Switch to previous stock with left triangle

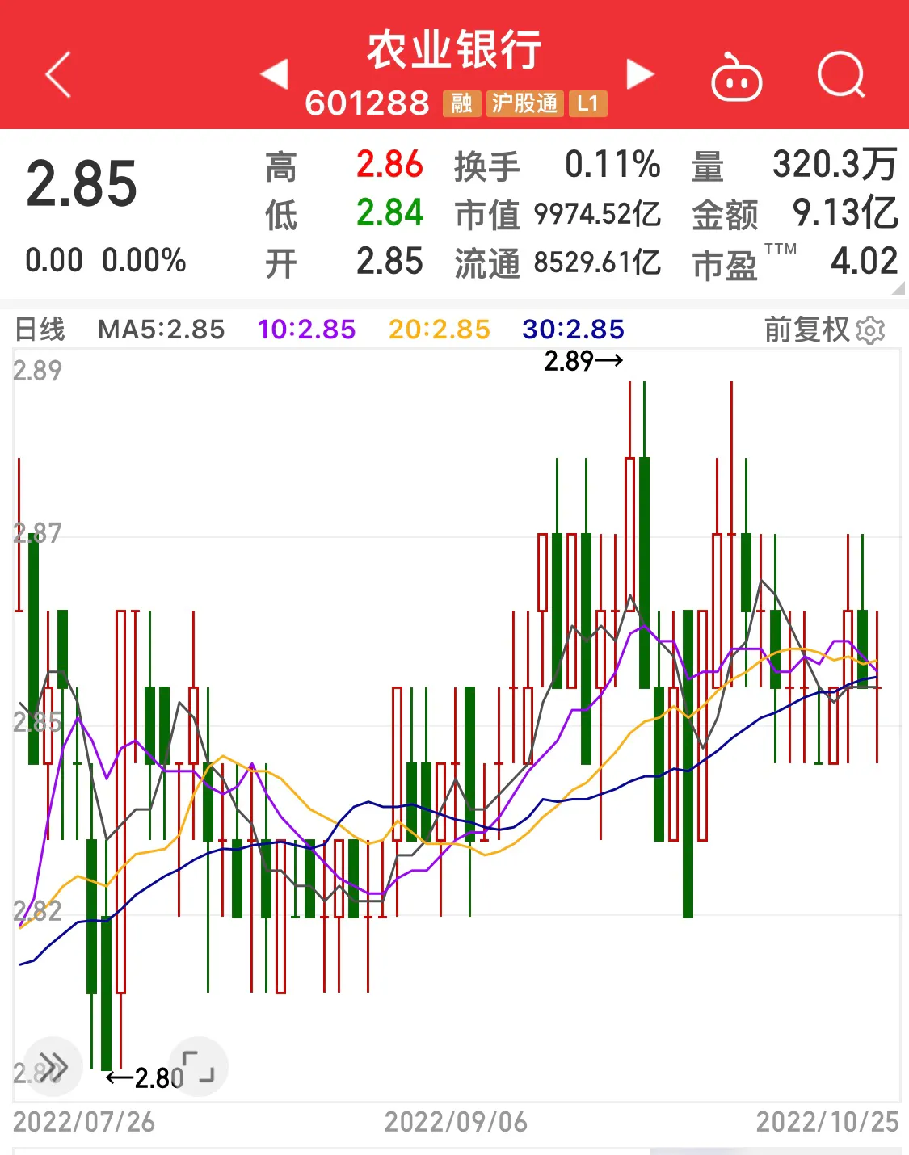[275, 73]
